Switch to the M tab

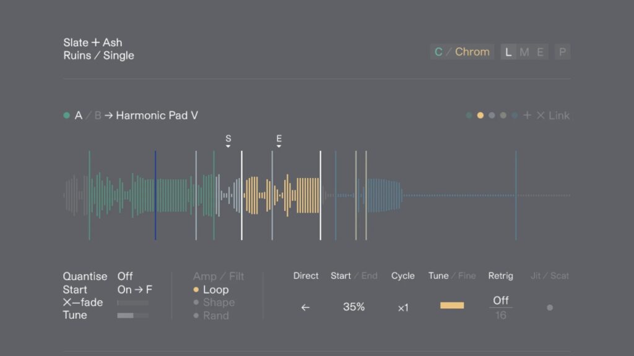524,52
